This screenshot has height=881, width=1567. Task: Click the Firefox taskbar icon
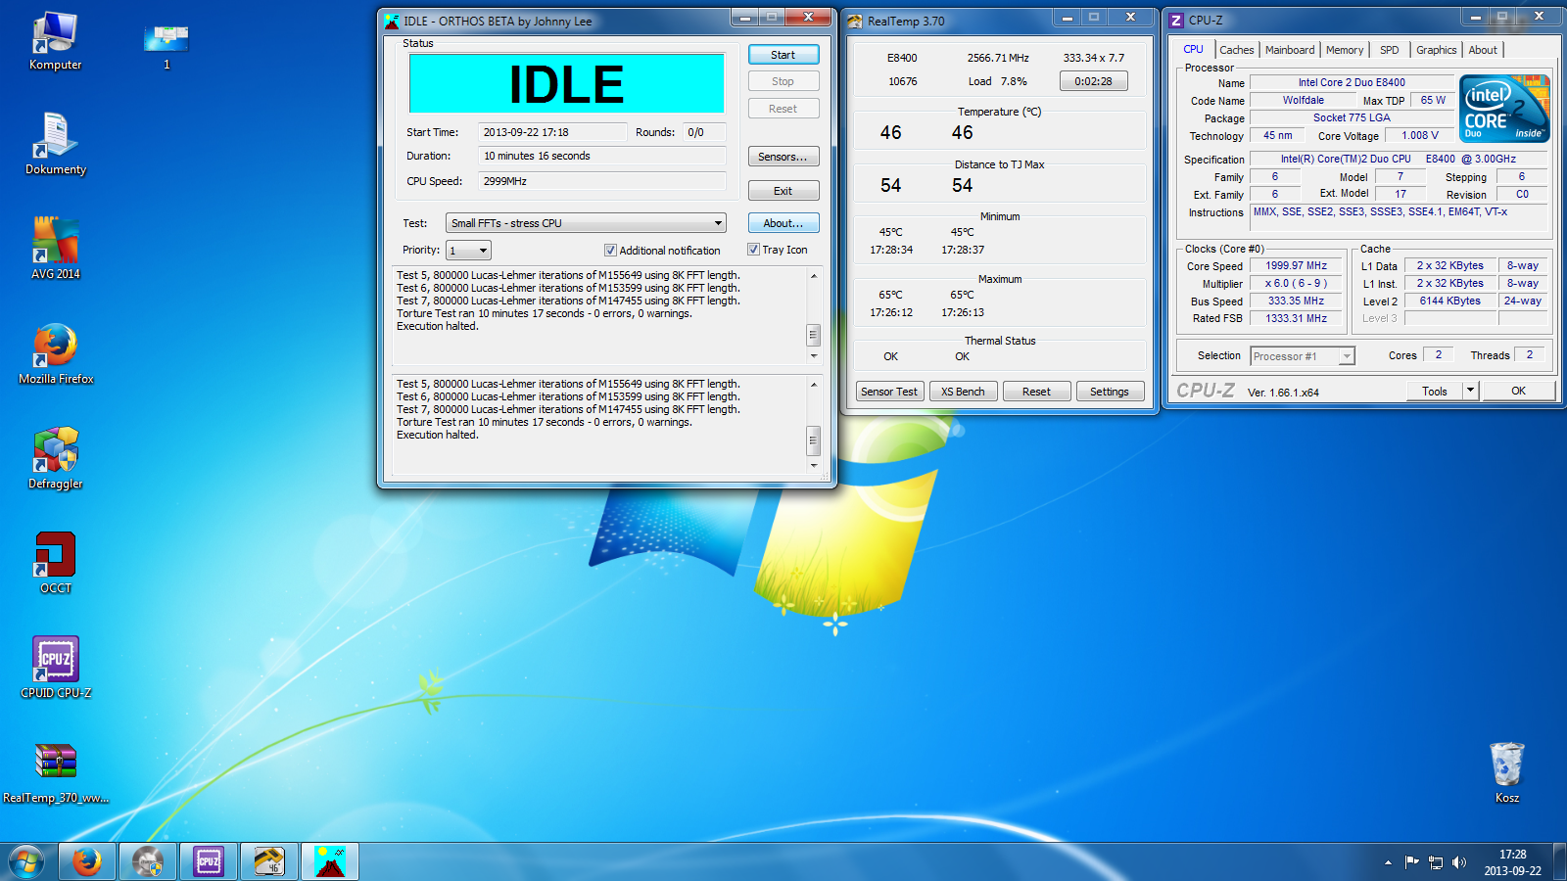click(x=87, y=861)
